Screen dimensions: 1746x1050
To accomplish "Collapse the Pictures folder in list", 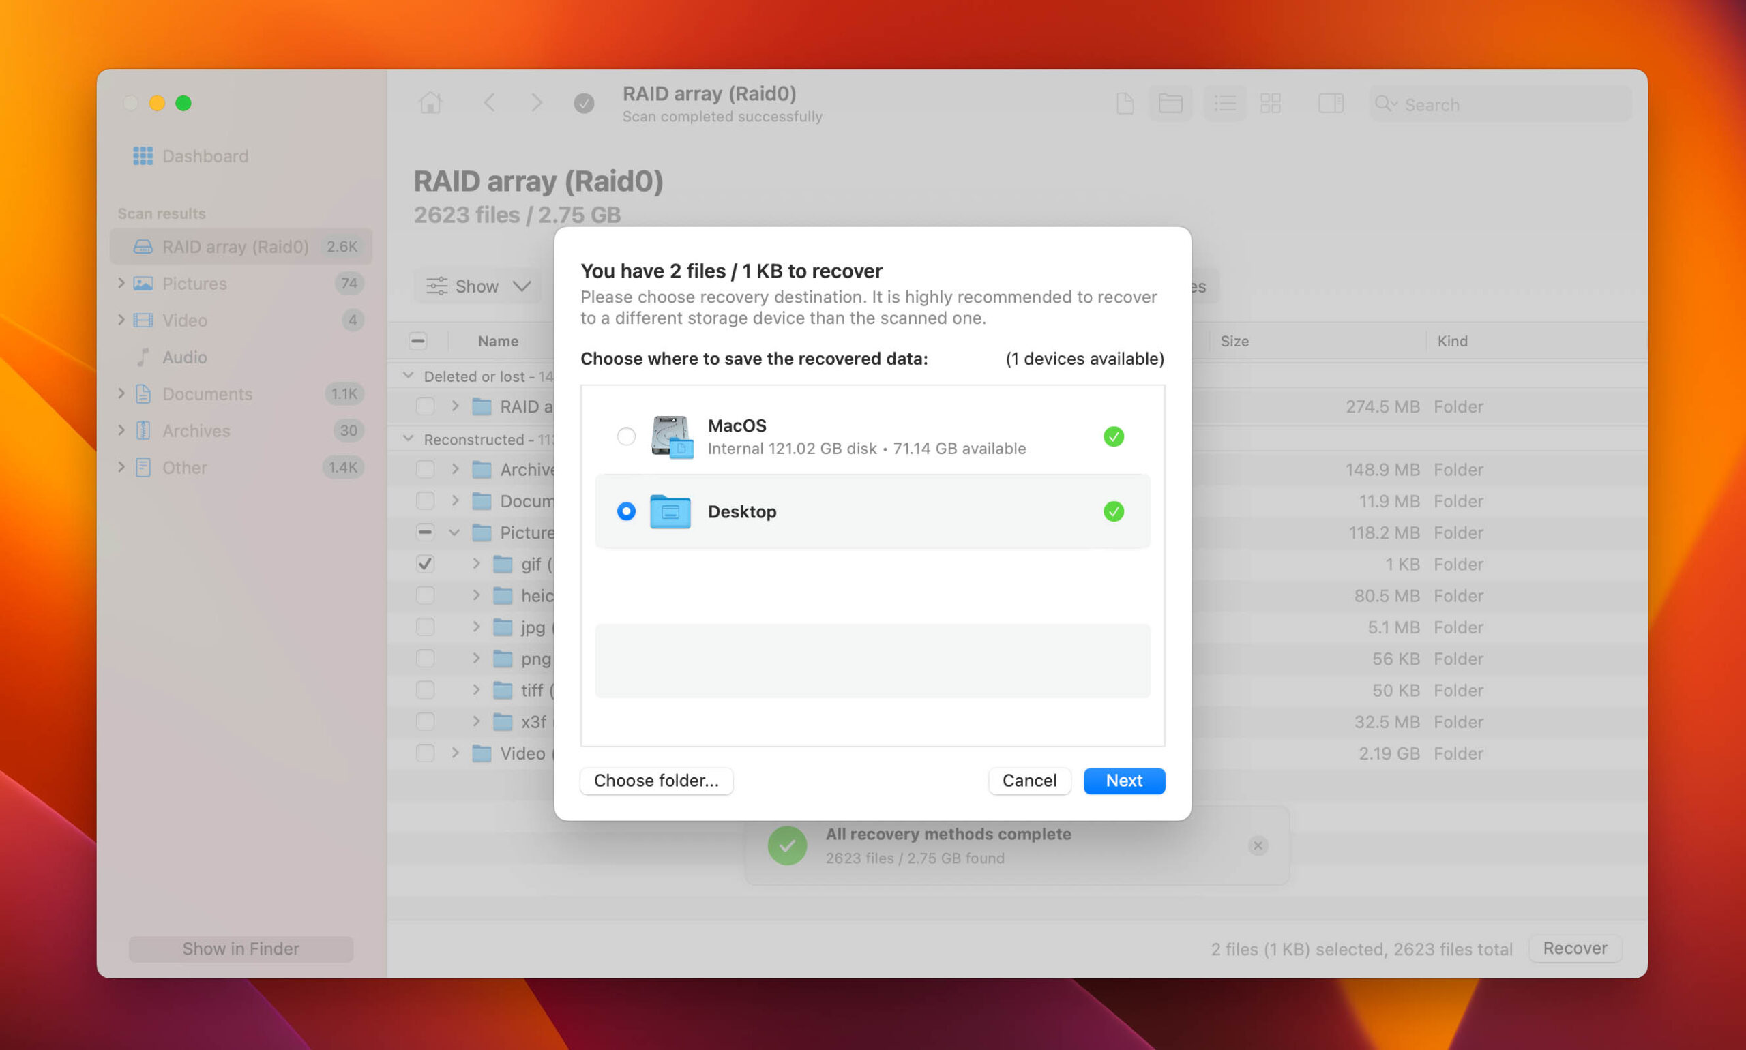I will click(454, 532).
